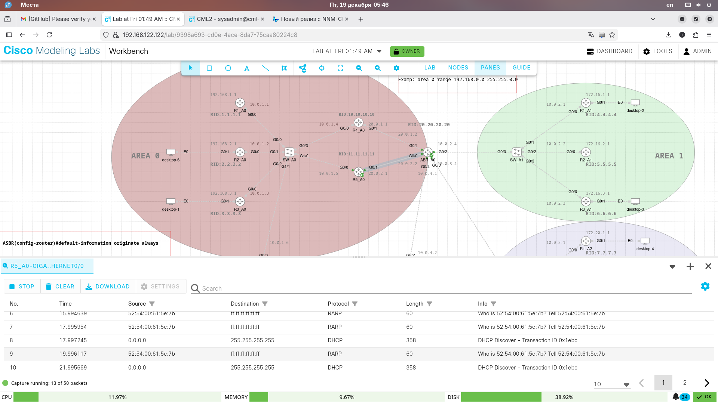Image resolution: width=718 pixels, height=402 pixels.
Task: Open packet capture gear settings icon
Action: coord(705,286)
